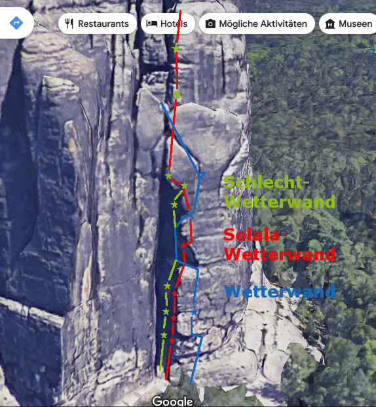376x407 pixels.
Task: Click the lowest green star on dashed line
Action: pos(164,335)
